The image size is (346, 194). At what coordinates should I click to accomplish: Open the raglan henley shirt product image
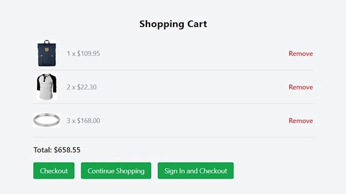47,87
